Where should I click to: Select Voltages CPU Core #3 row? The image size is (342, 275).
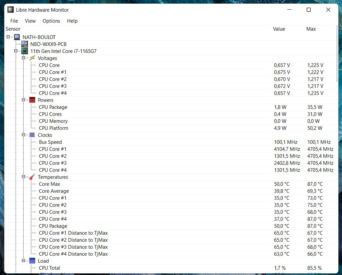[x=170, y=86]
